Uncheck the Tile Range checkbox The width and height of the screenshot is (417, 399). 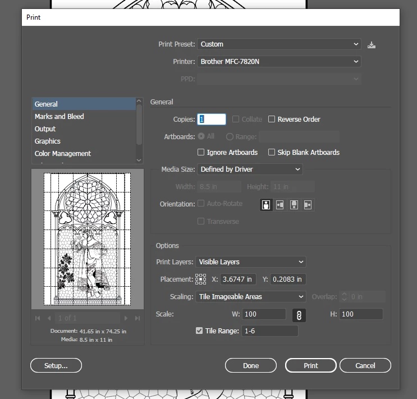(199, 331)
